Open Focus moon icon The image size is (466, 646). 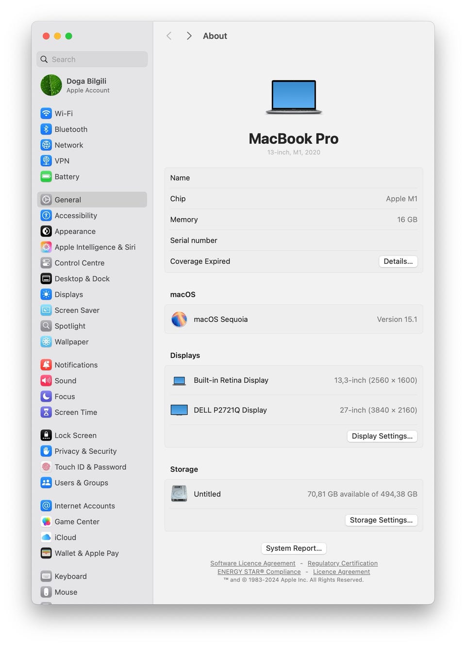pyautogui.click(x=46, y=396)
